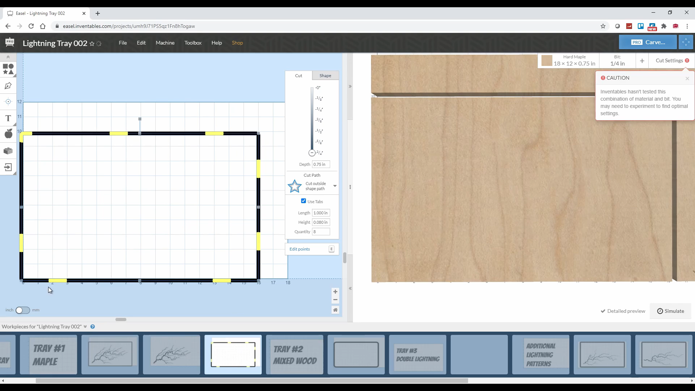Zoom in on the design canvas

point(335,292)
